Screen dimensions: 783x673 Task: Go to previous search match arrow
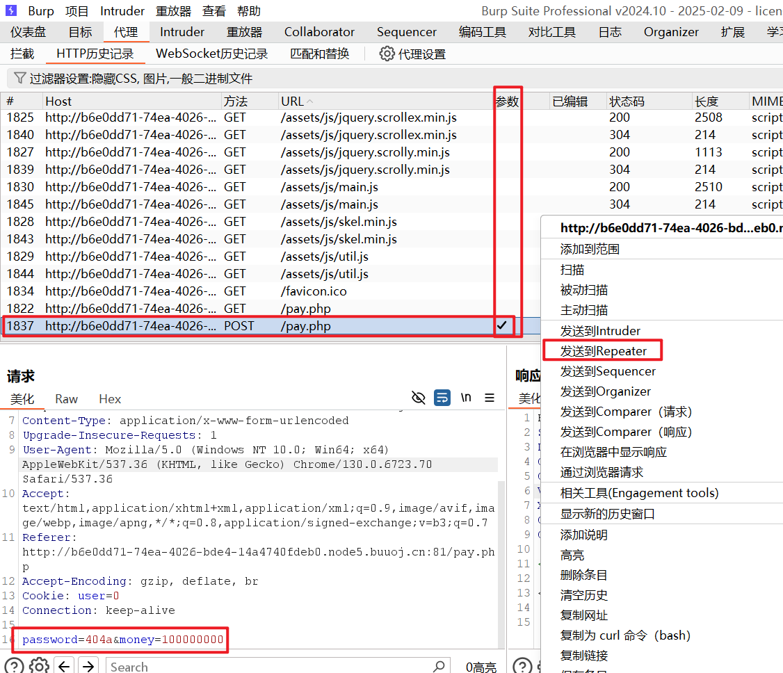pyautogui.click(x=64, y=666)
